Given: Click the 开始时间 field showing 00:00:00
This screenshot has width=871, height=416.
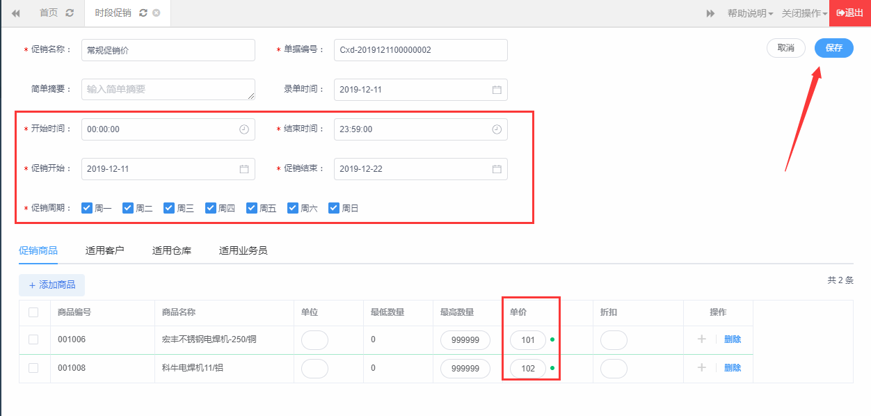Looking at the screenshot, I should pos(168,129).
